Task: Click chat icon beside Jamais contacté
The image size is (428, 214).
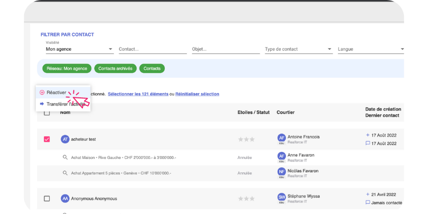Action: point(368,203)
